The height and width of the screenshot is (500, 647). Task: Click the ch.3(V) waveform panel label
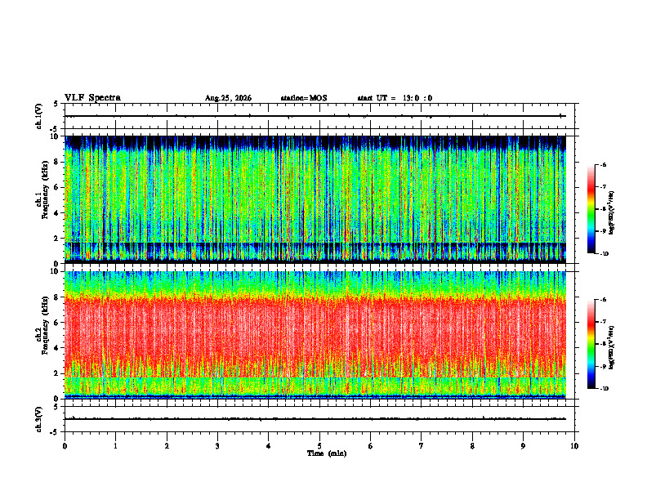coord(39,419)
